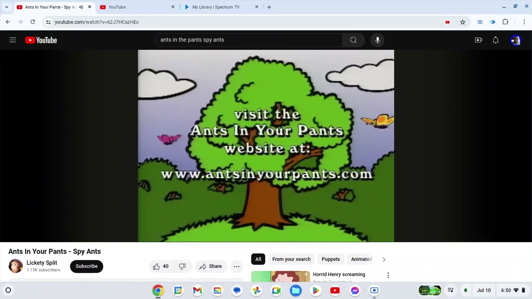532x299 pixels.
Task: Open Gmail from the shelf
Action: (197, 291)
